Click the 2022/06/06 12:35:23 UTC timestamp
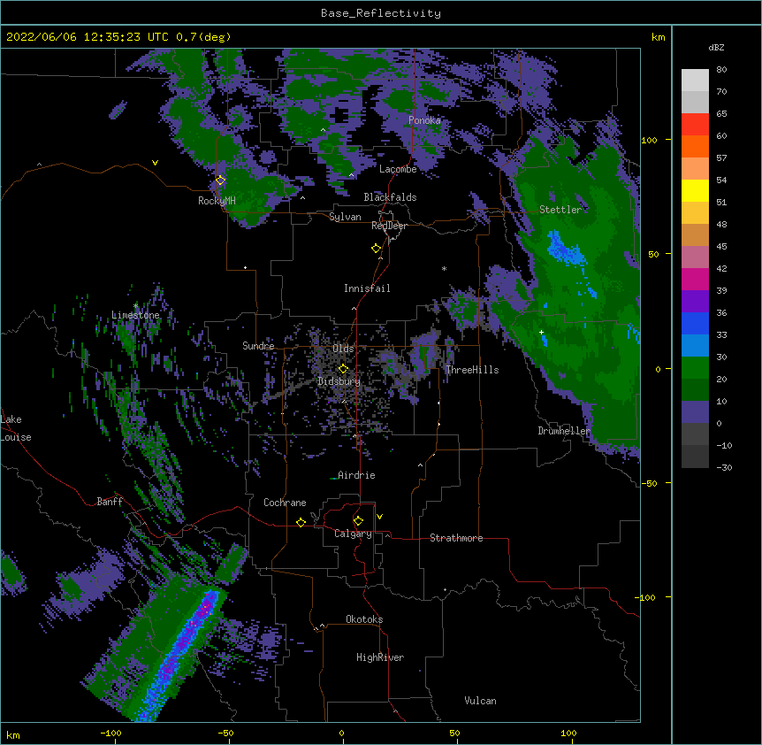Viewport: 762px width, 745px height. click(88, 37)
